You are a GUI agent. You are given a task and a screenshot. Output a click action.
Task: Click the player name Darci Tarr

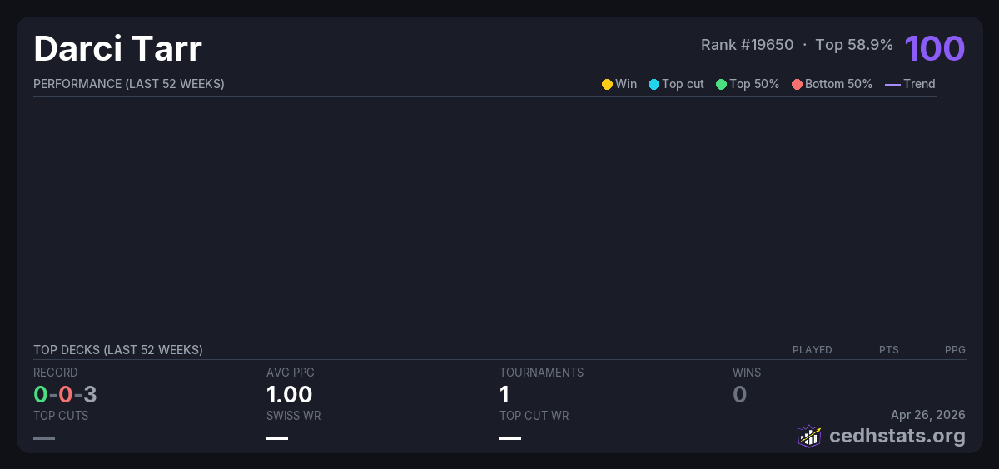(x=117, y=49)
